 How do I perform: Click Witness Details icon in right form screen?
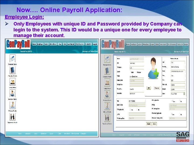tap(107, 106)
